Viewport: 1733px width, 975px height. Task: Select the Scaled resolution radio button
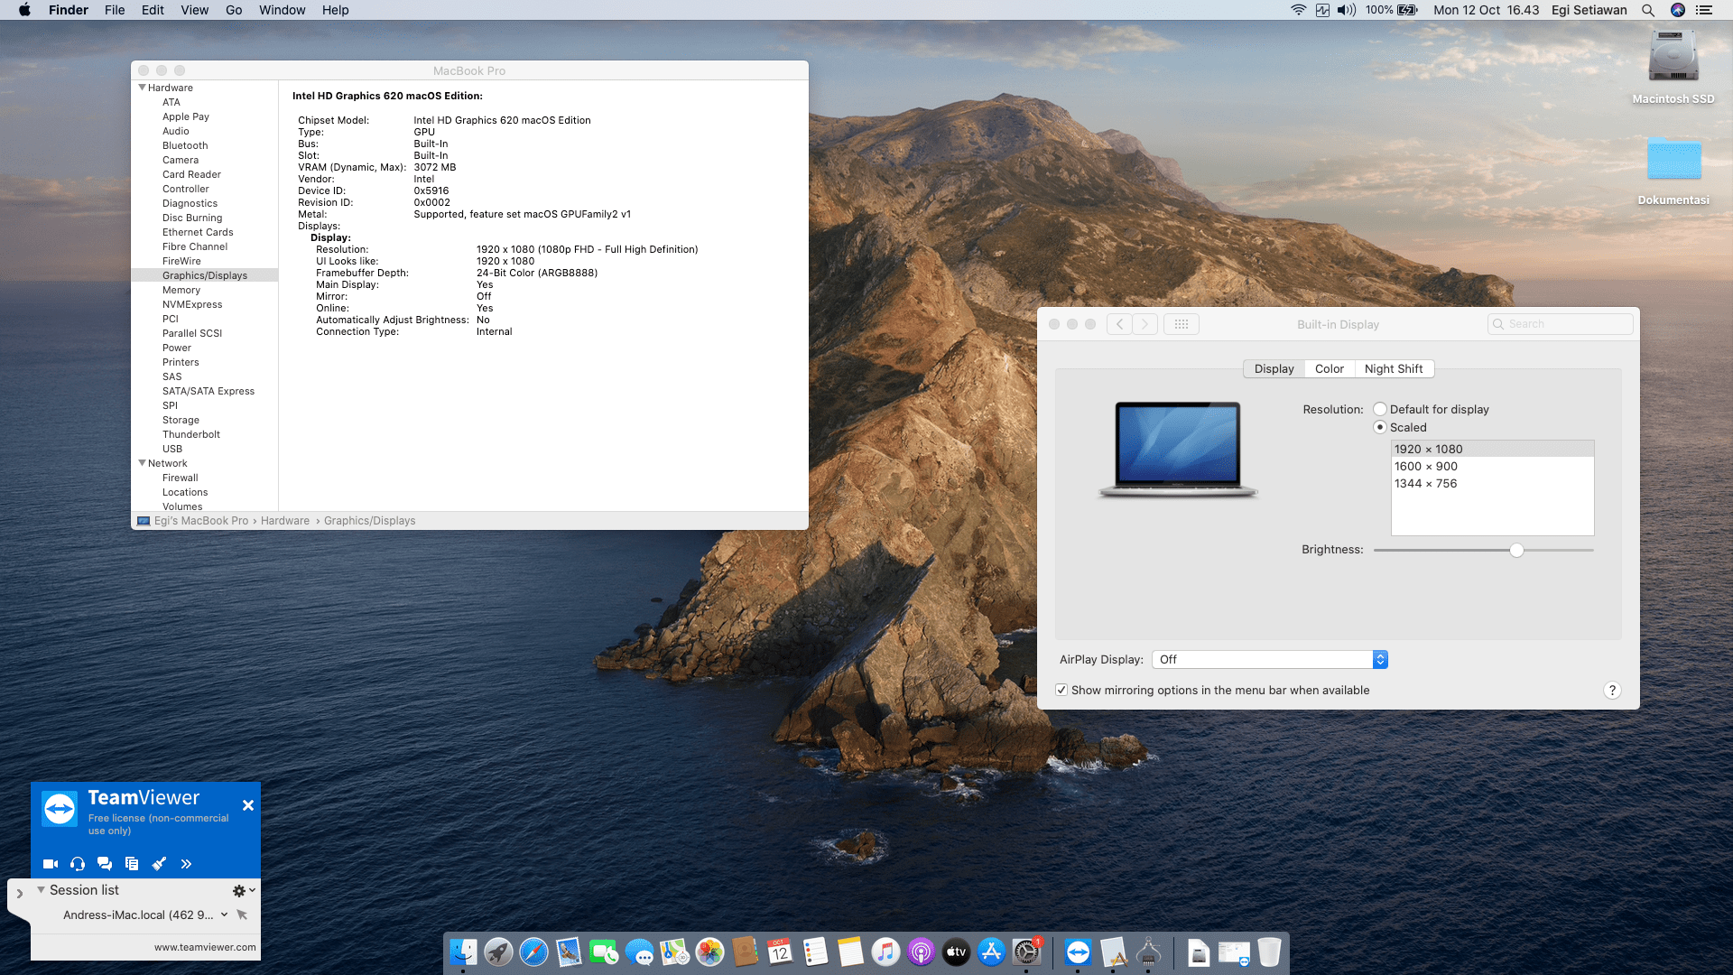click(1380, 428)
